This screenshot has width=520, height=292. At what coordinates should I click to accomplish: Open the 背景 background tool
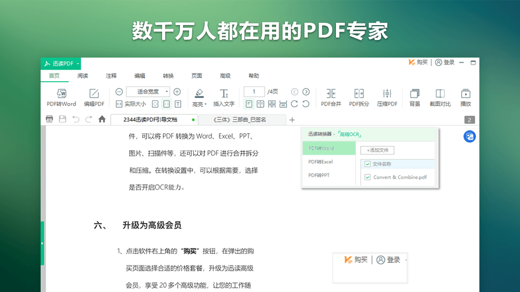click(x=415, y=98)
